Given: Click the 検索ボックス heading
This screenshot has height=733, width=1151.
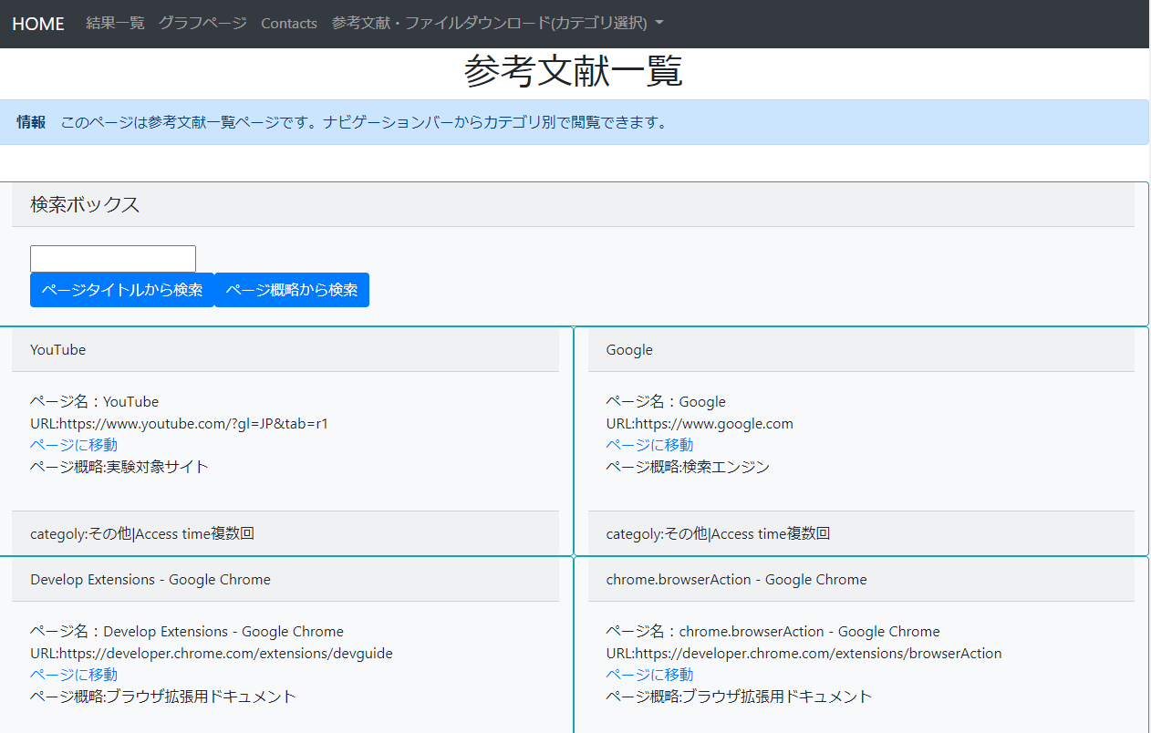Looking at the screenshot, I should (x=85, y=204).
